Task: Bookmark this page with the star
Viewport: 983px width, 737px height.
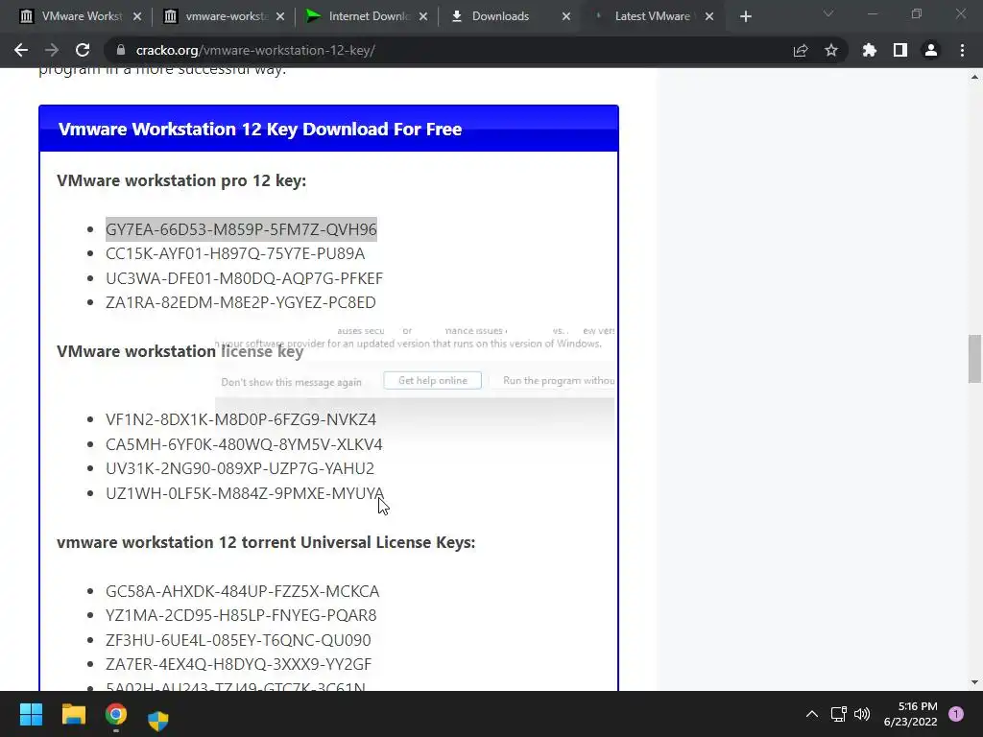Action: (831, 50)
